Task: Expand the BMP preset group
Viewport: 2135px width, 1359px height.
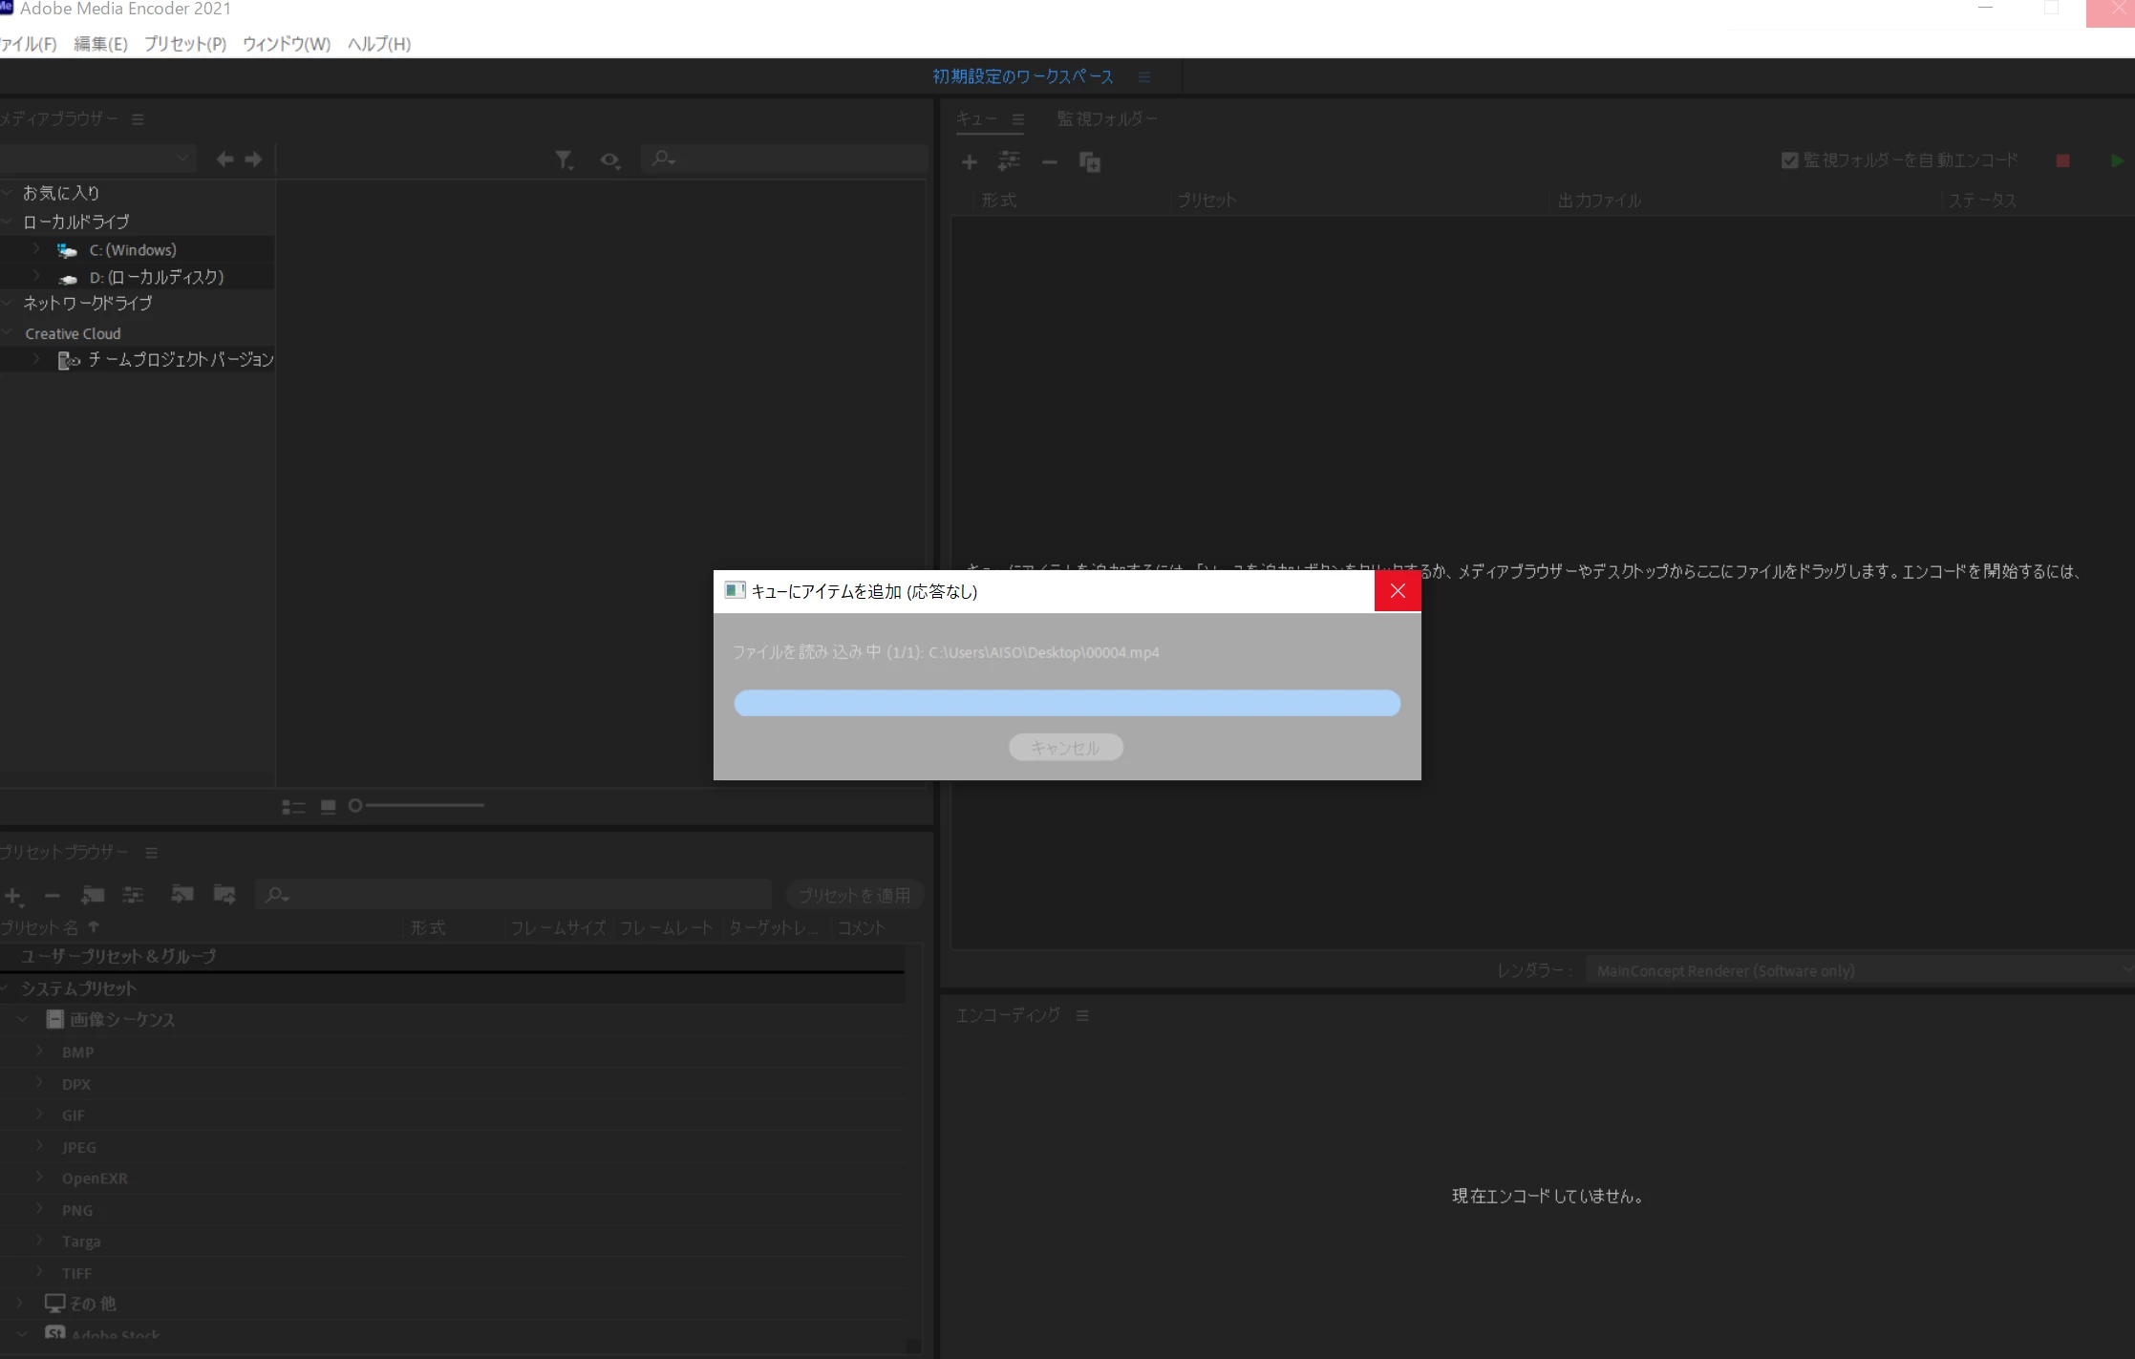Action: [x=40, y=1051]
